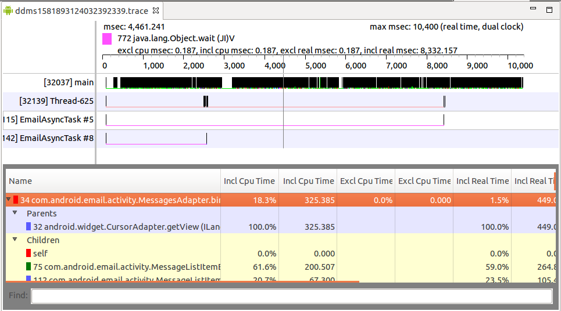Select the self child row
The image size is (561, 311).
point(280,254)
